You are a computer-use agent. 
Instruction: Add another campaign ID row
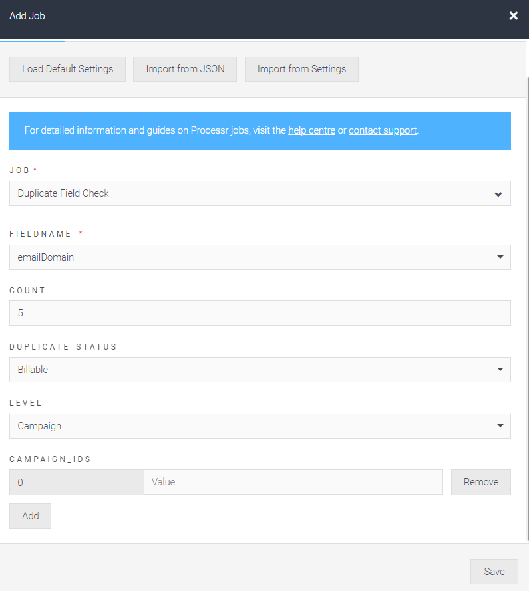click(29, 515)
